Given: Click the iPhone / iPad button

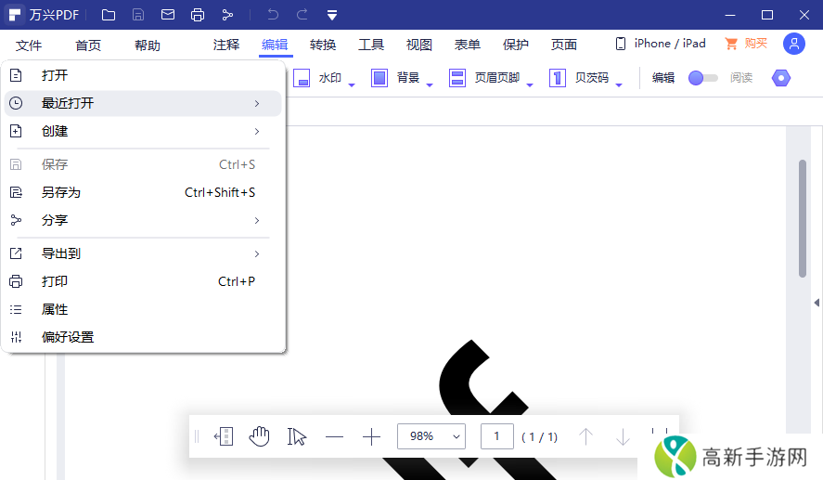Looking at the screenshot, I should click(x=661, y=44).
